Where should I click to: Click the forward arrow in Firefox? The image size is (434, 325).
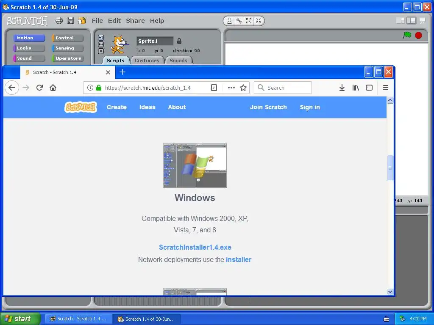[x=26, y=88]
